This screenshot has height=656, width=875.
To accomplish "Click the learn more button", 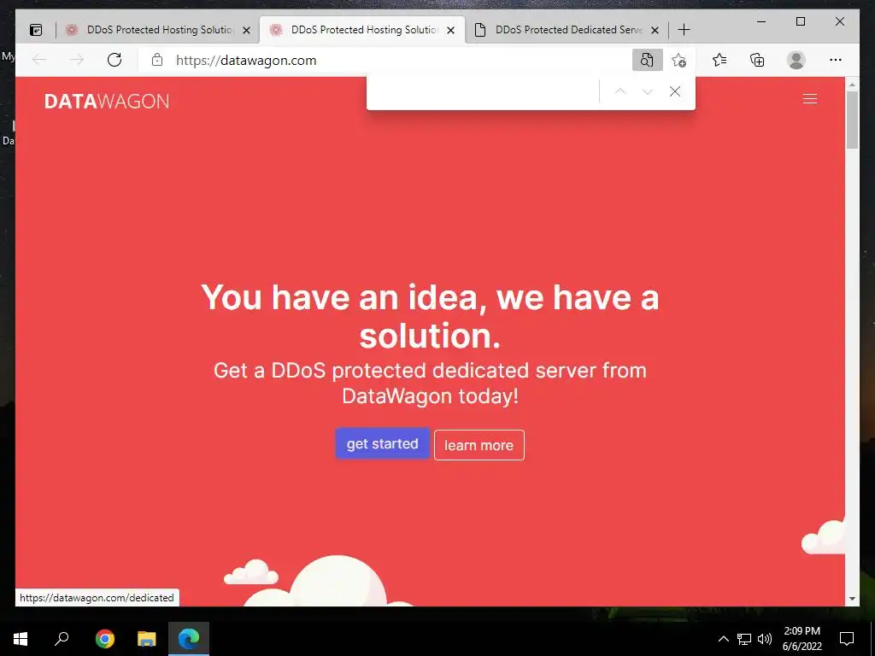I will pyautogui.click(x=479, y=445).
